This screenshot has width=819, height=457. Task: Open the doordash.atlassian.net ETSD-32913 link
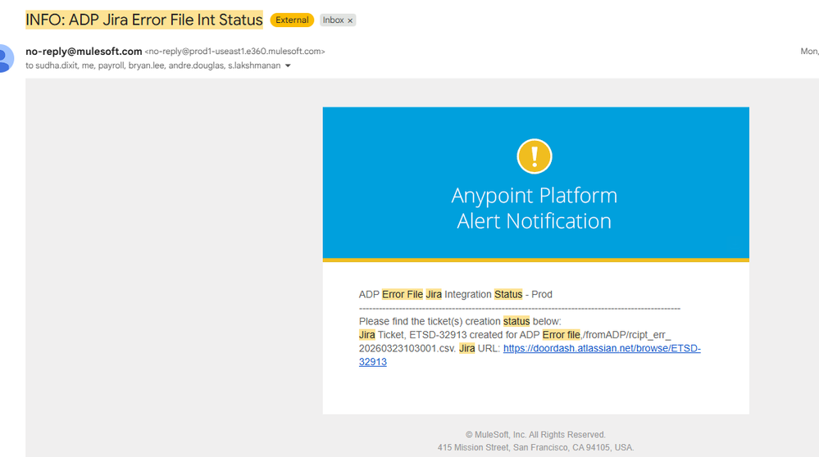(602, 349)
